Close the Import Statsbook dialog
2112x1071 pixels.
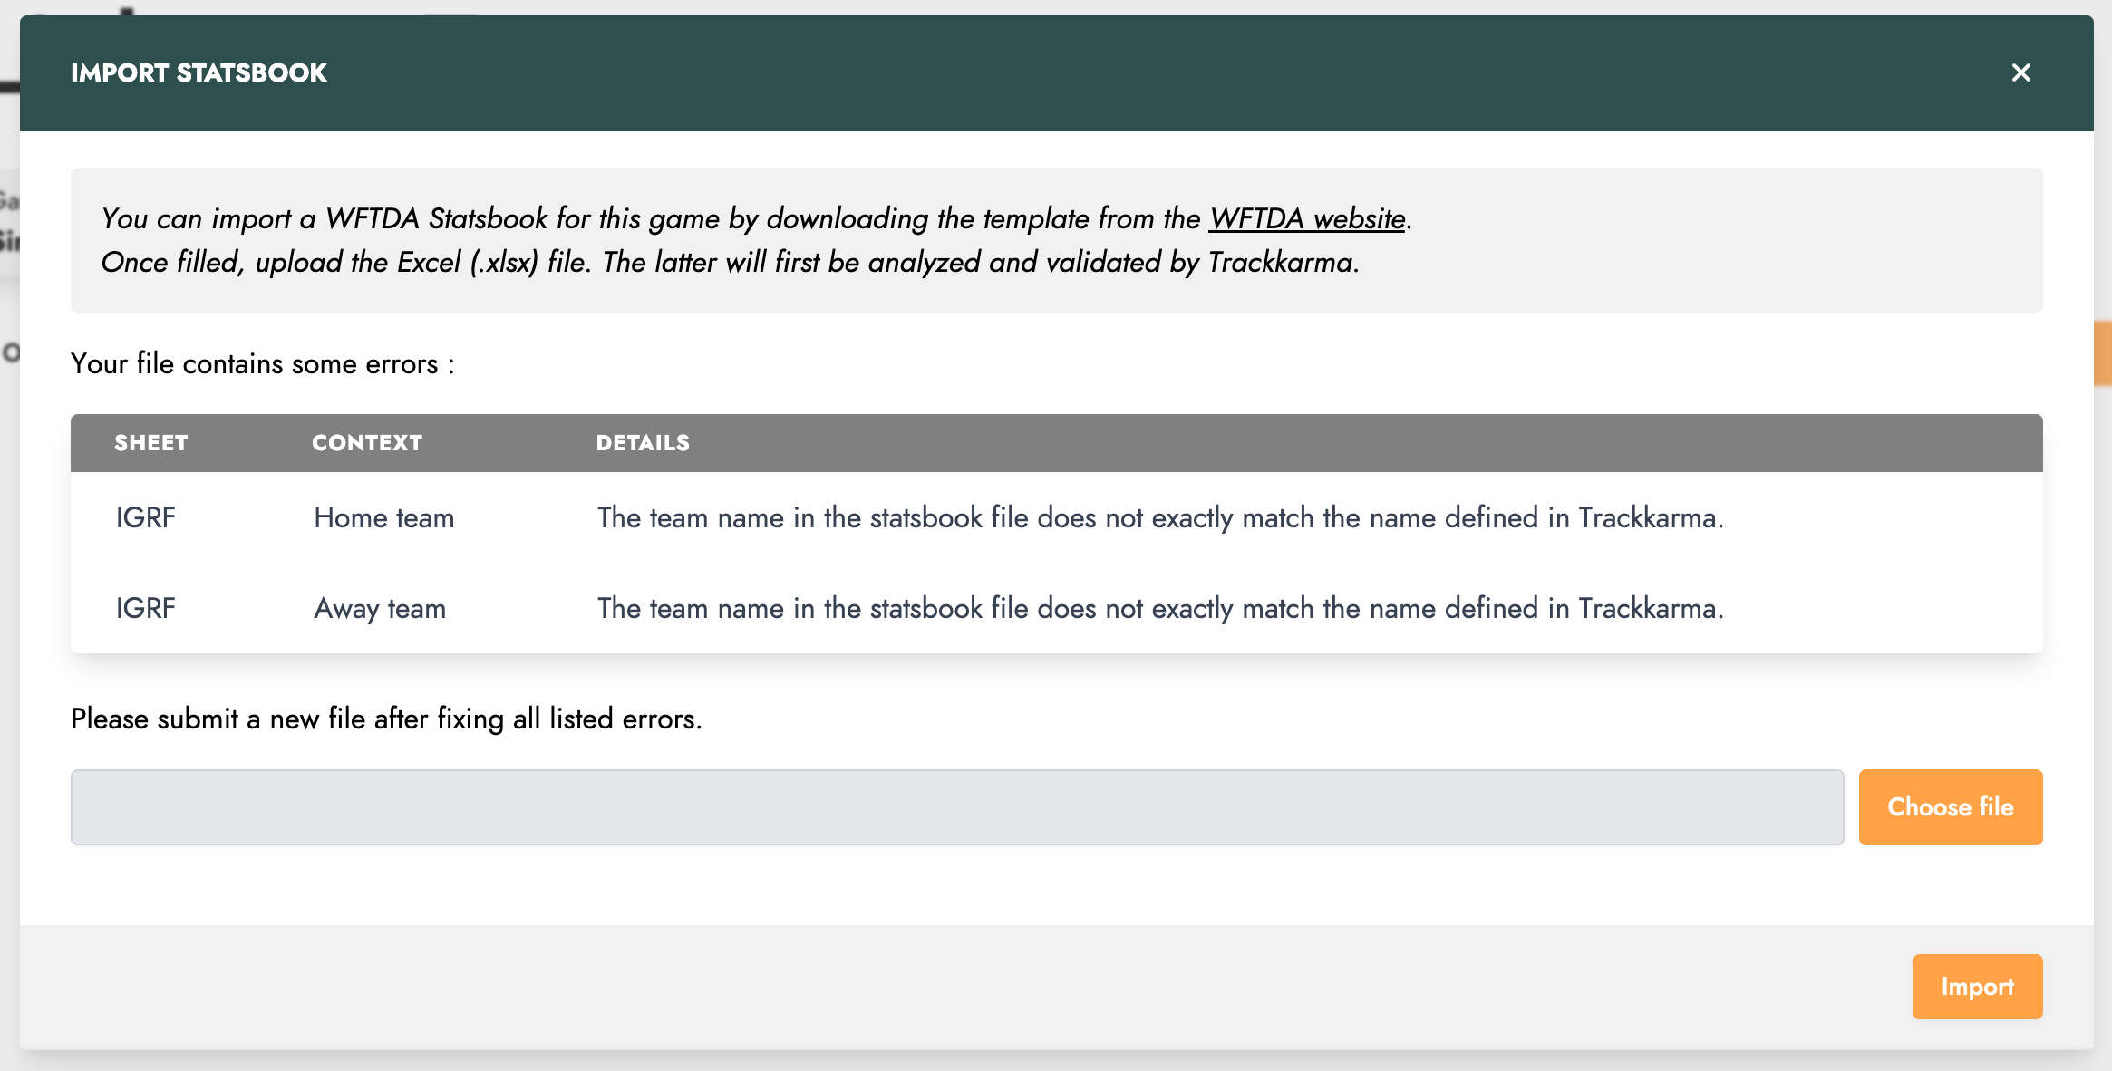2020,72
